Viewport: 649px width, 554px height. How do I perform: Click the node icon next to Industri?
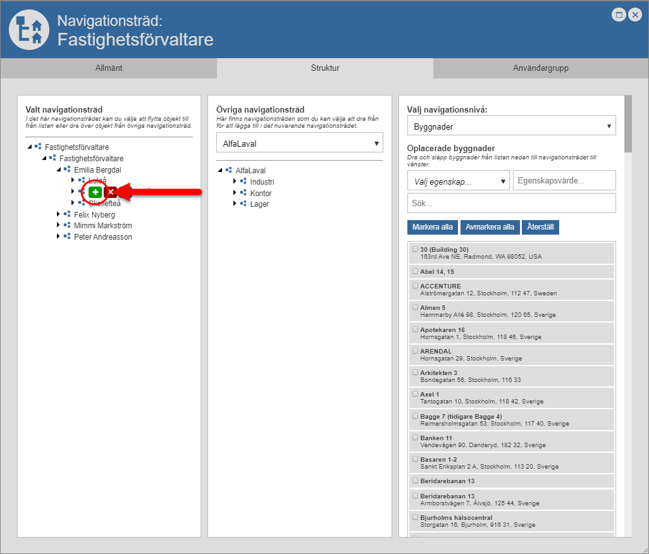(x=243, y=182)
